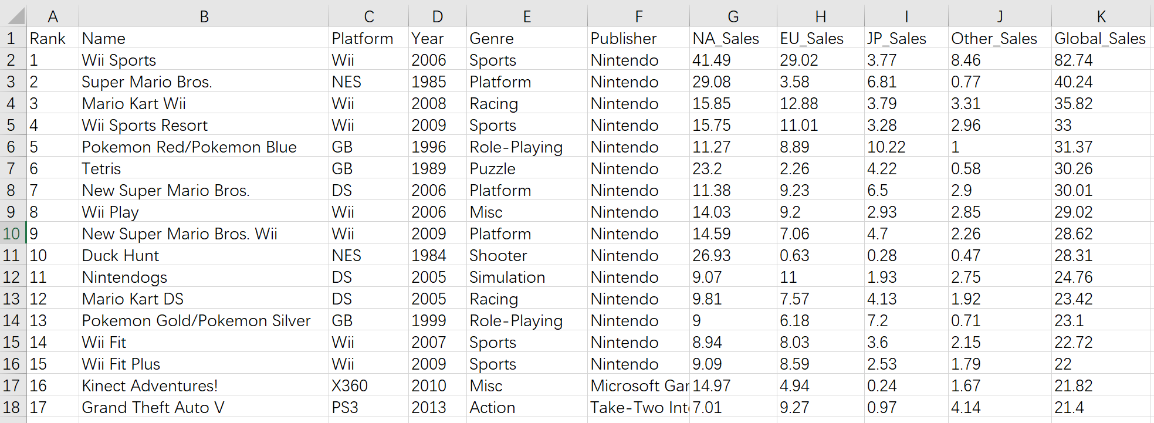
Task: Click the Global_Sales header cell
Action: (x=1099, y=38)
